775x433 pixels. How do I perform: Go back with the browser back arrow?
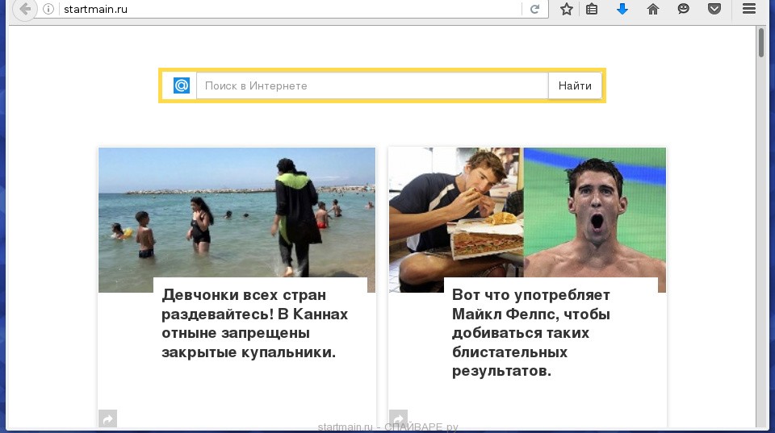24,9
